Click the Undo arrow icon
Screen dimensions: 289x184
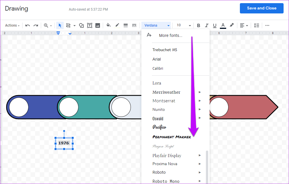pyautogui.click(x=28, y=25)
